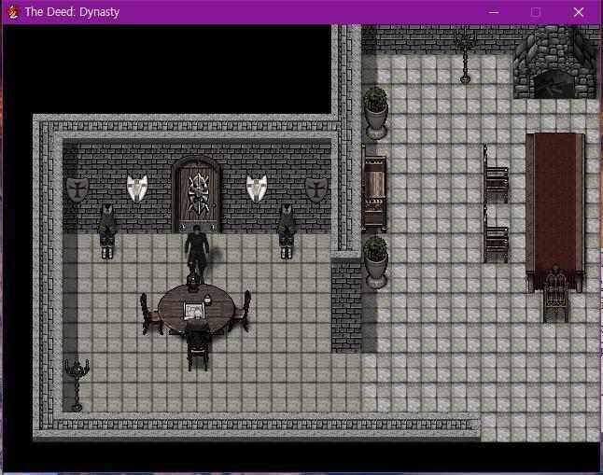Minimize the game window
603x475 pixels.
(494, 12)
